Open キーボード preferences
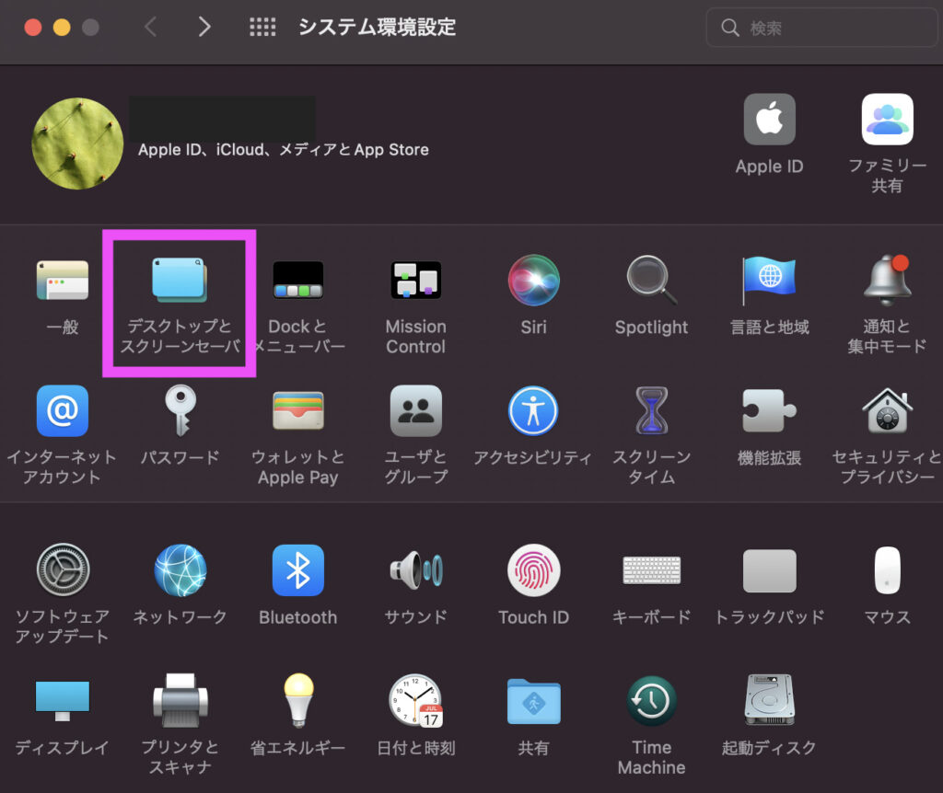The height and width of the screenshot is (793, 943). 651,570
